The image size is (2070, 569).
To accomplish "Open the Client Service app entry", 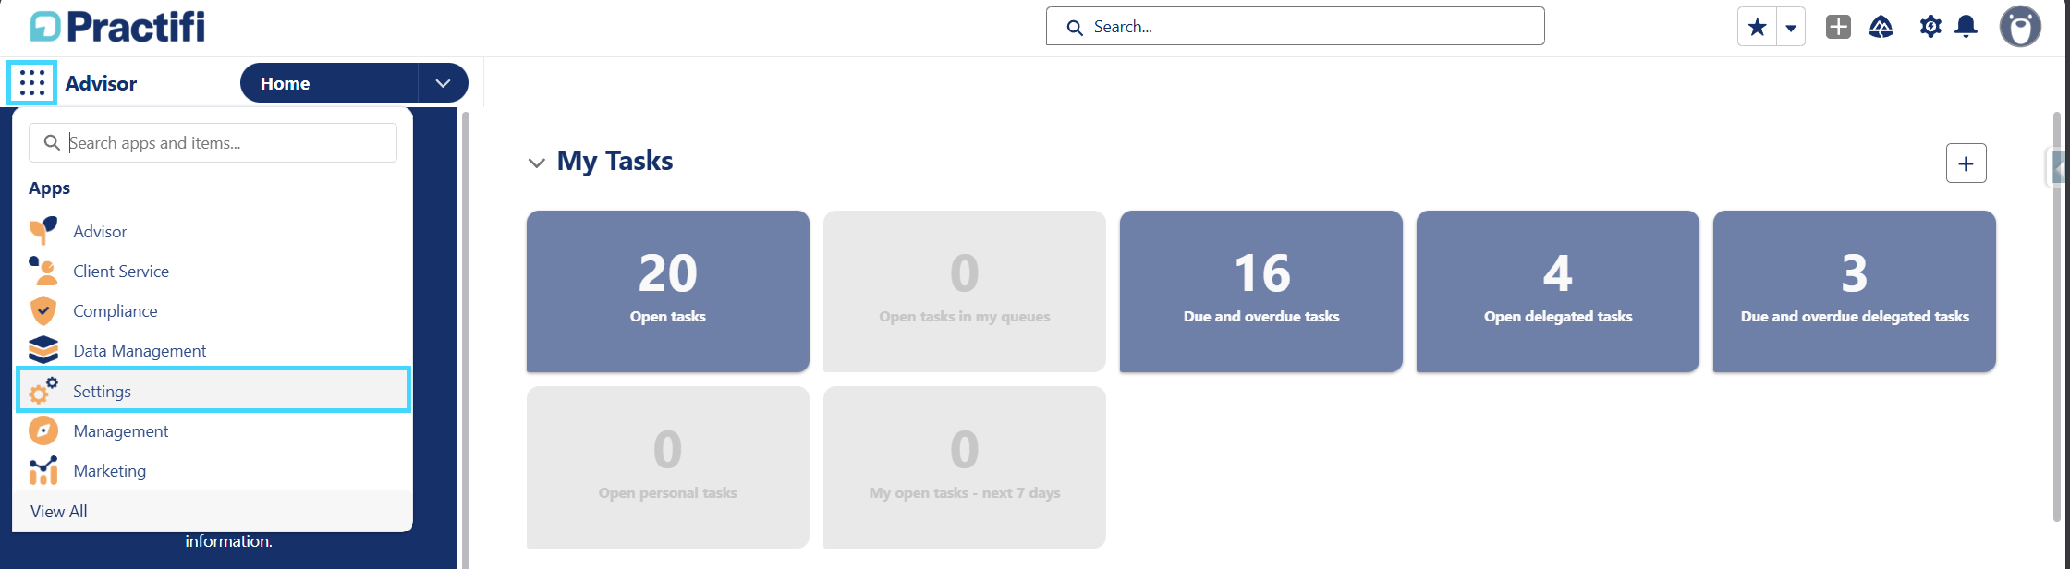I will coord(213,271).
